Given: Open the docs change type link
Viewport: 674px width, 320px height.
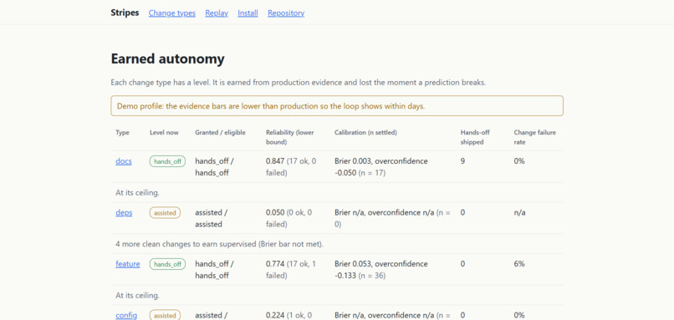Looking at the screenshot, I should [124, 161].
